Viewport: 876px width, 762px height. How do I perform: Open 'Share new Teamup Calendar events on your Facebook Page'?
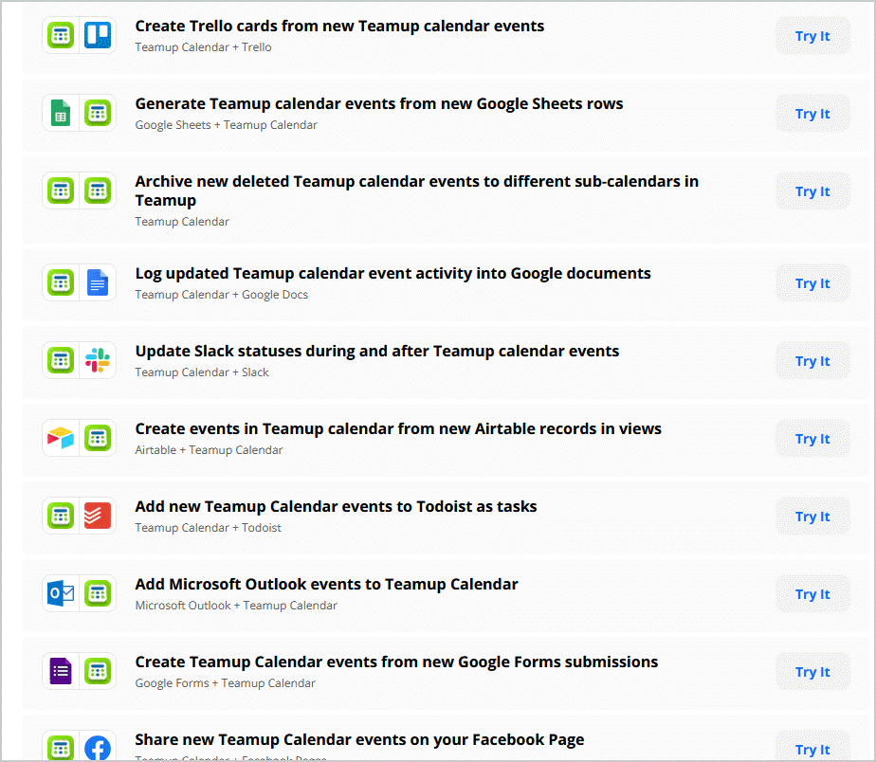coord(360,739)
